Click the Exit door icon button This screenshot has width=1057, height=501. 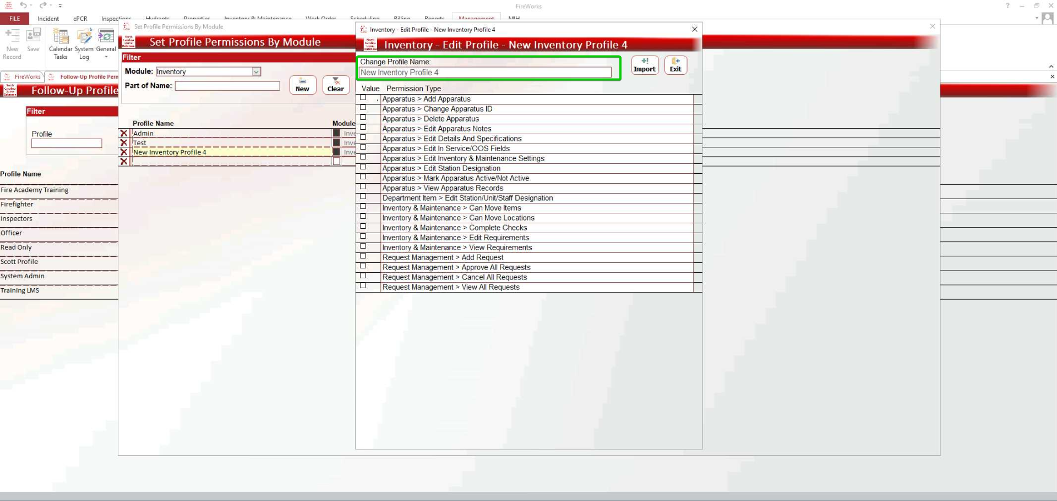click(x=675, y=65)
